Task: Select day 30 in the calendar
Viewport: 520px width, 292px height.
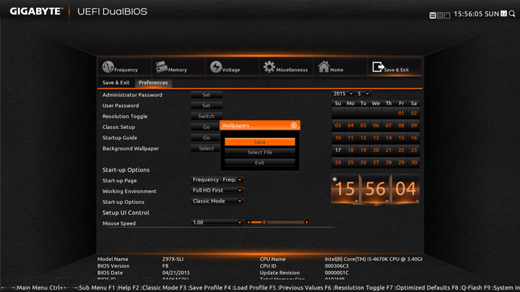Action: pos(414,162)
